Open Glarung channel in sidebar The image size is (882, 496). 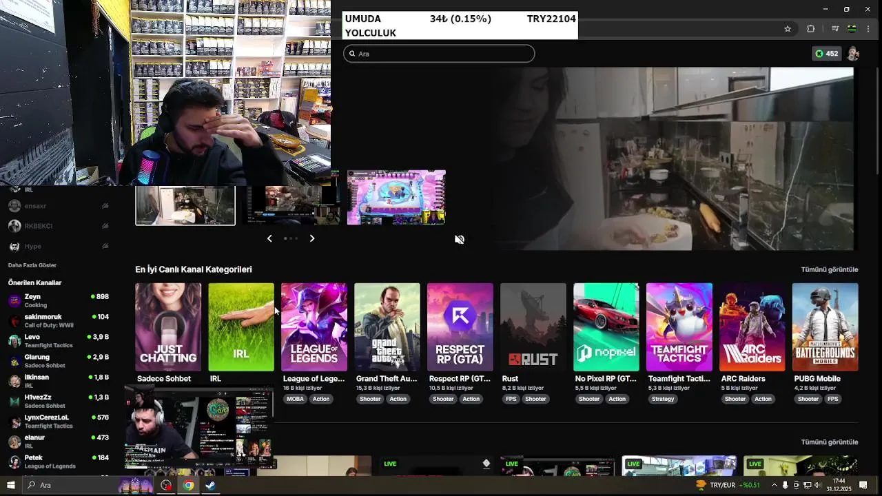click(x=59, y=361)
